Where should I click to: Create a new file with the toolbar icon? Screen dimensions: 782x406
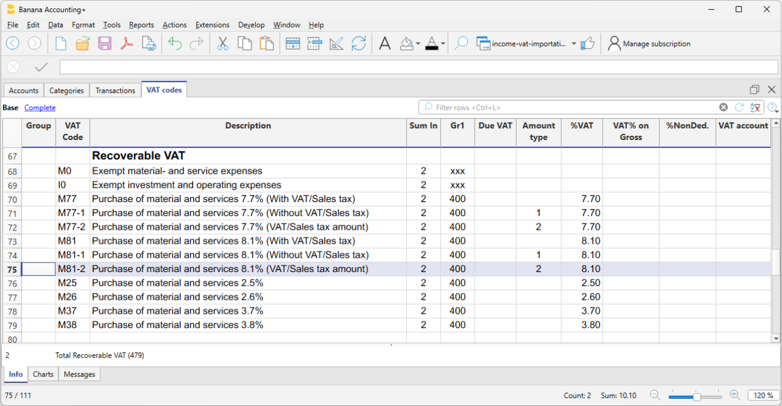coord(61,43)
